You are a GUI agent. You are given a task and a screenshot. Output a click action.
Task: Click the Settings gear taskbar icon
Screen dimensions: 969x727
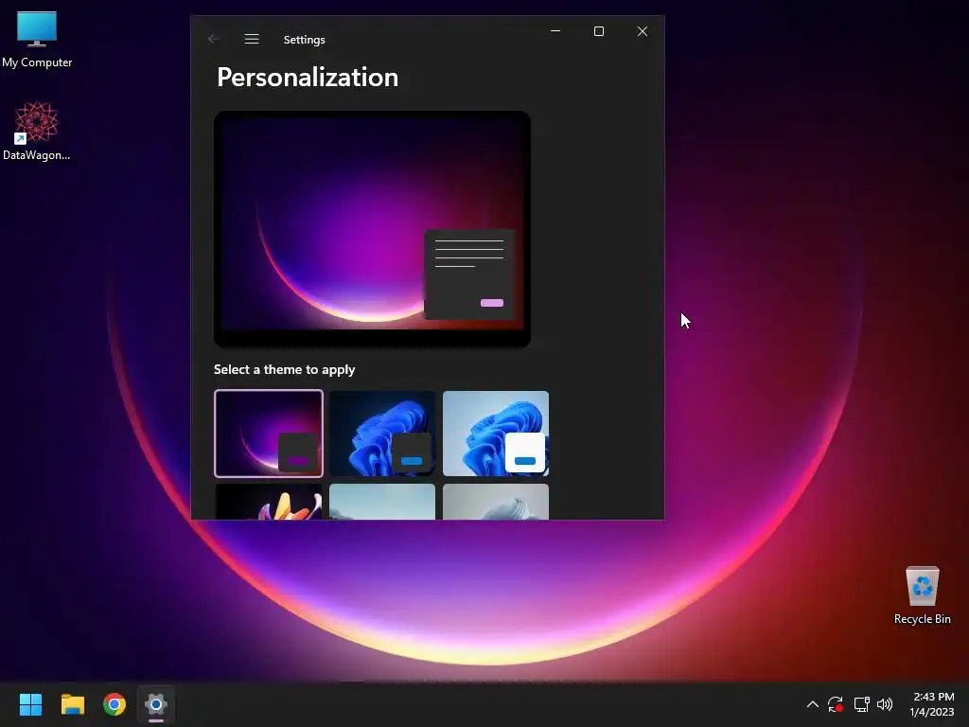click(156, 704)
